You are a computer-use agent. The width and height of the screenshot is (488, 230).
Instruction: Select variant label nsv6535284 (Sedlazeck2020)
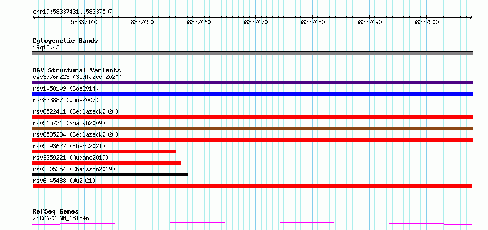76,134
